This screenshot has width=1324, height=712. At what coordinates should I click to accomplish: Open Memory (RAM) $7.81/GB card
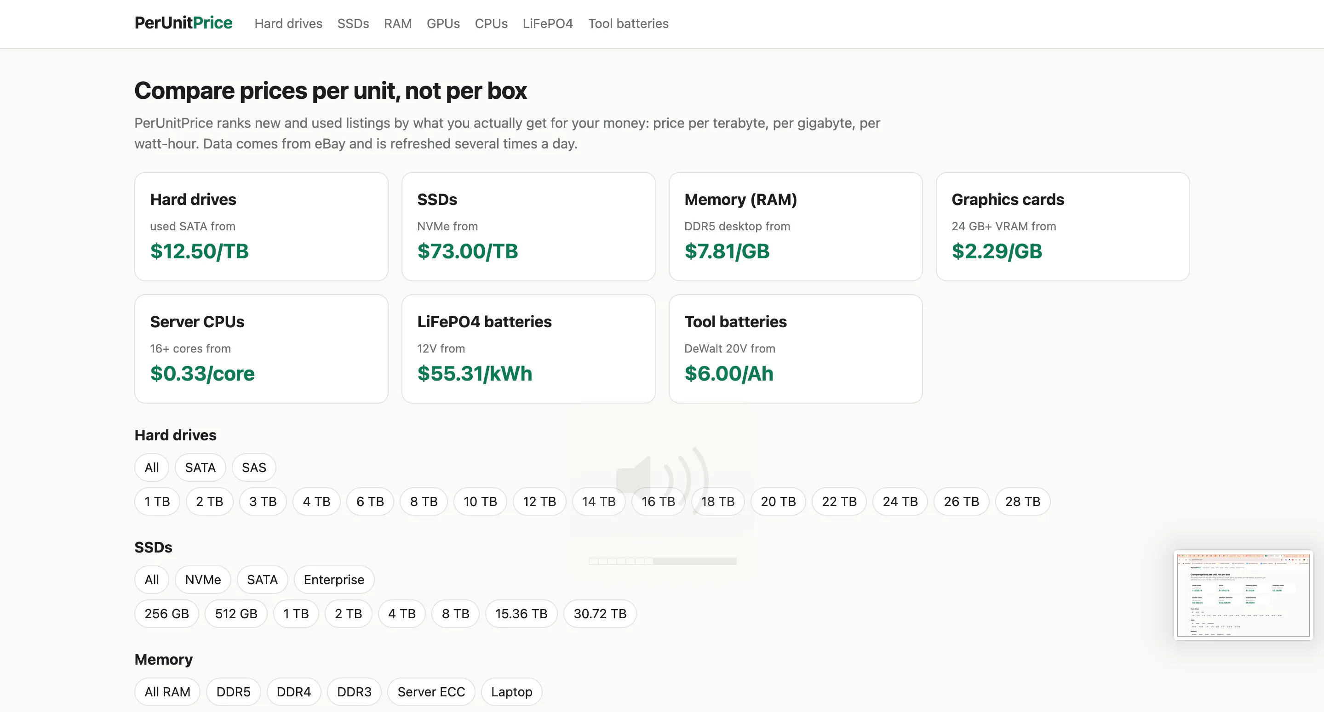coord(796,227)
